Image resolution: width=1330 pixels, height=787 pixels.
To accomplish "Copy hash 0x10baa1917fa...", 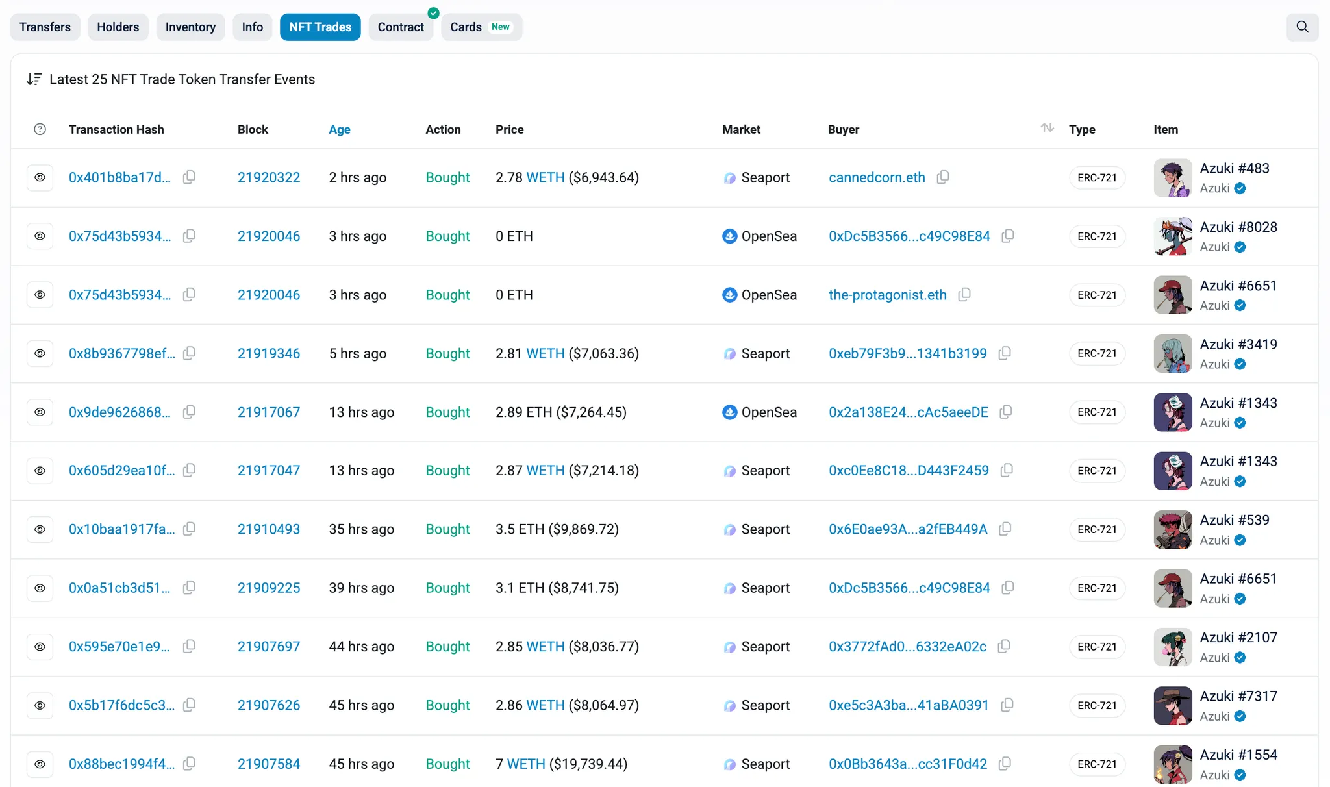I will [189, 529].
